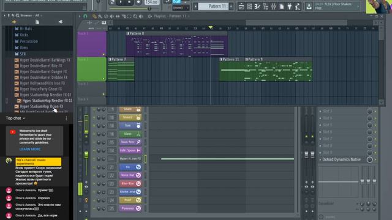Image resolution: width=392 pixels, height=220 pixels.
Task: Open the chat three-dot options menu
Action: (66, 119)
